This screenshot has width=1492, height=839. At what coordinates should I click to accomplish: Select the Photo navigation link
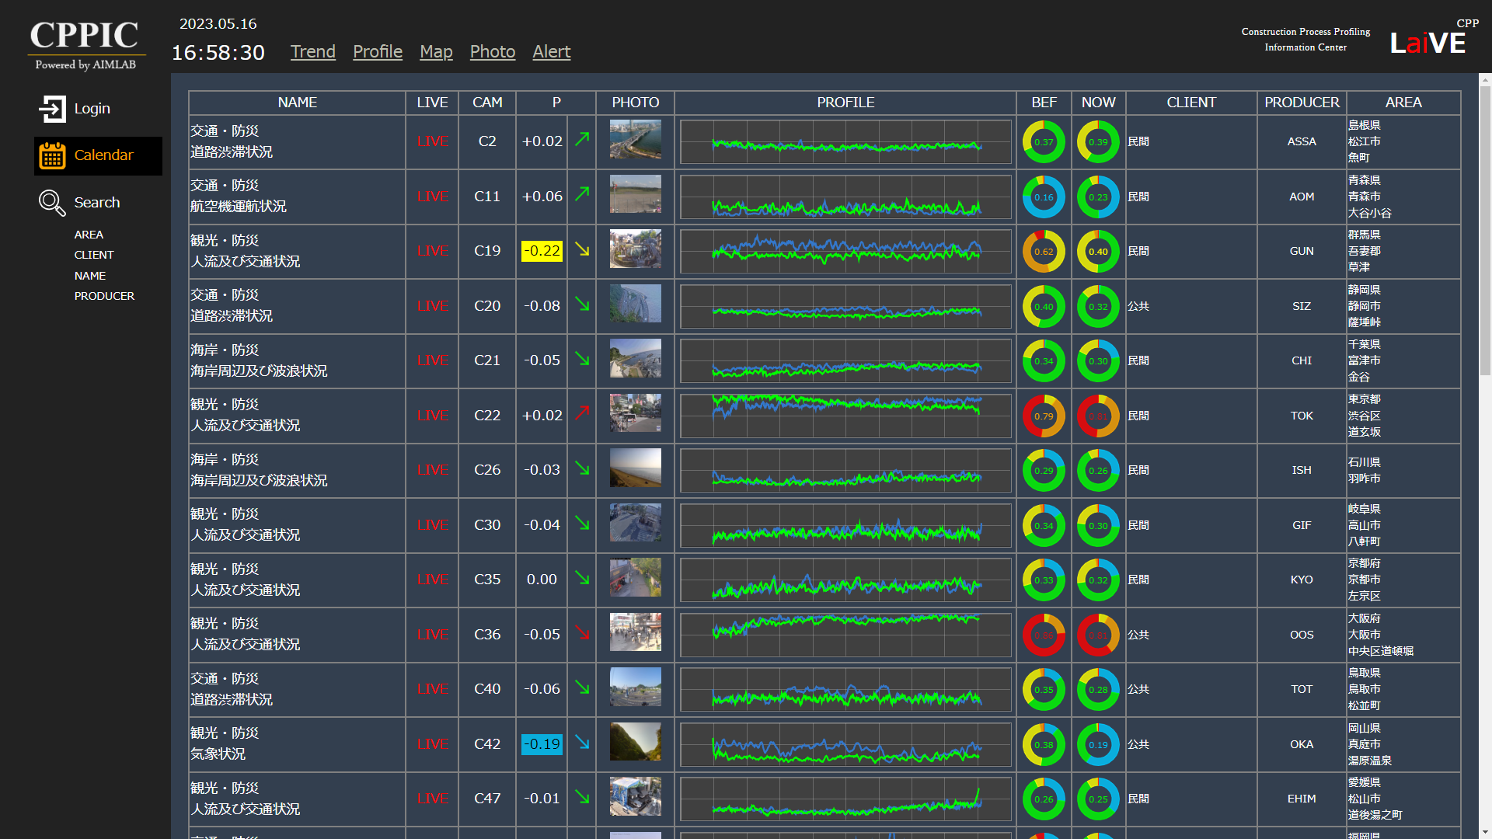tap(492, 51)
